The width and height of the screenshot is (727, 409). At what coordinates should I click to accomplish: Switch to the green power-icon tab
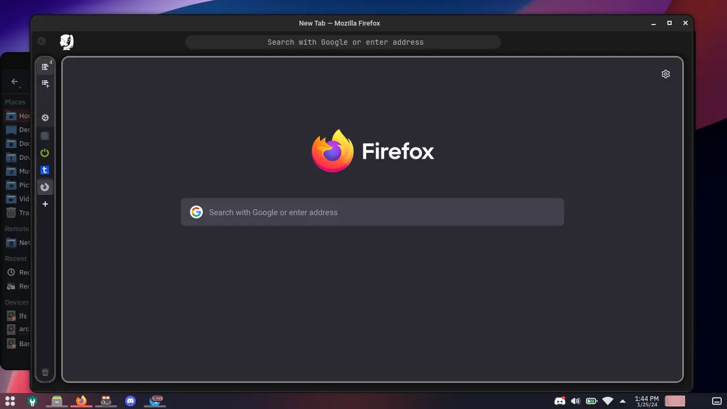(45, 153)
